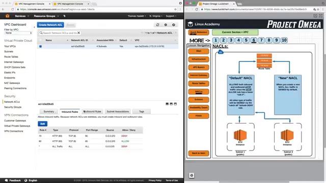Click Quick Reference button in Lucidchart
This screenshot has width=326, height=183.
(x=199, y=33)
